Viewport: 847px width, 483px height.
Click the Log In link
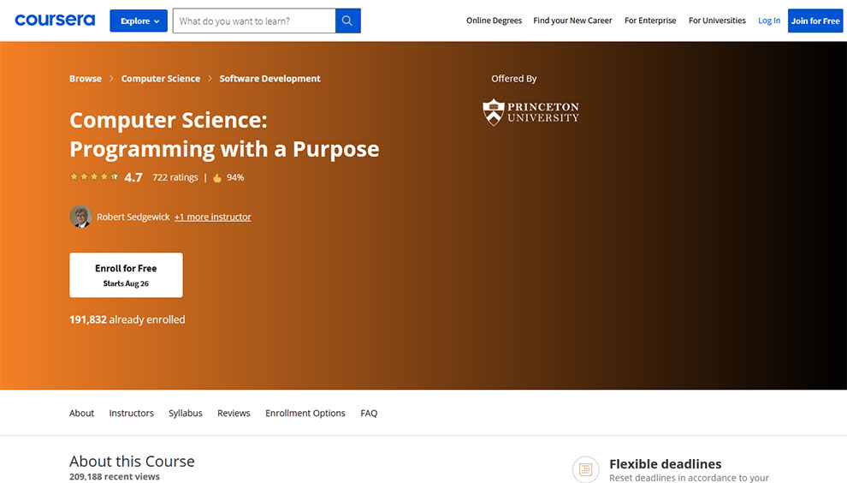[768, 21]
